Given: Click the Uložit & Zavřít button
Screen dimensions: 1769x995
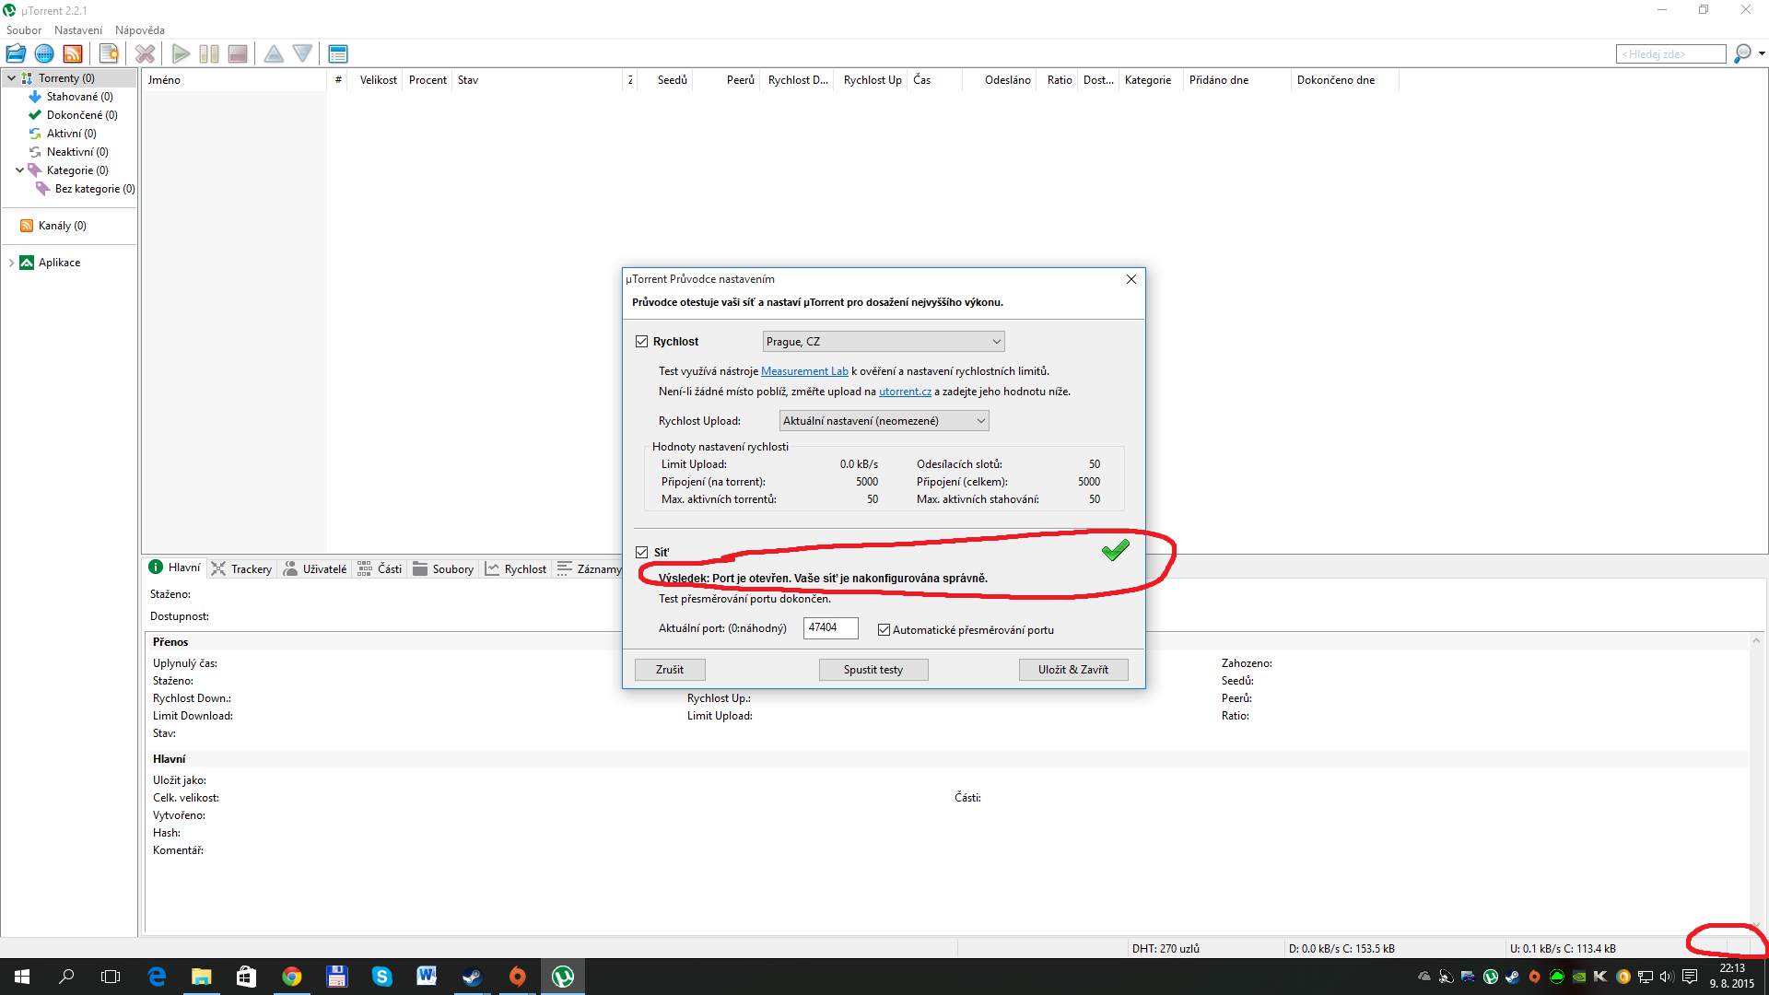Looking at the screenshot, I should (x=1073, y=670).
